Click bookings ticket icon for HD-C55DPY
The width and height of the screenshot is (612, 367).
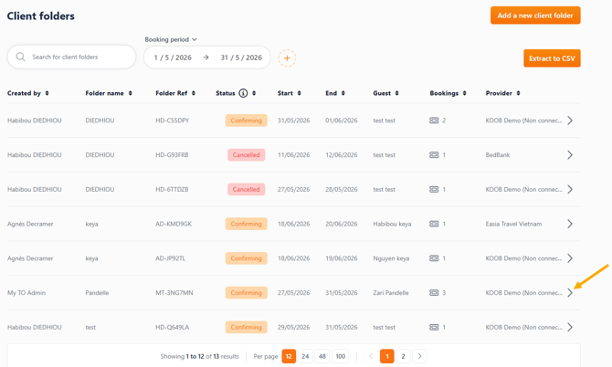434,121
